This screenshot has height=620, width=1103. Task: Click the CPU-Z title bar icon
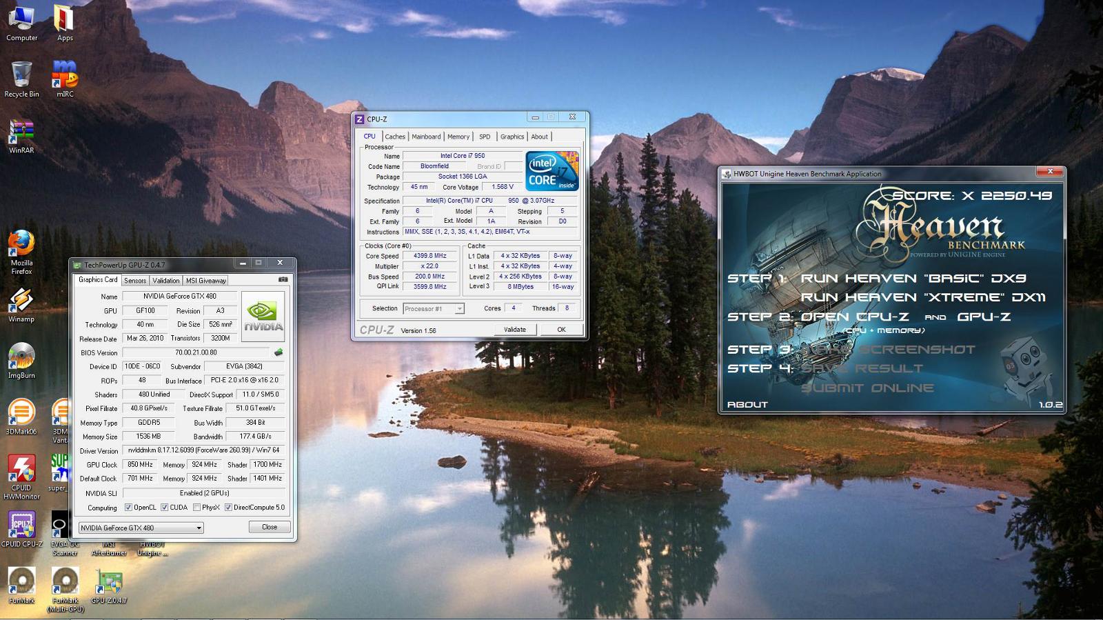coord(359,119)
